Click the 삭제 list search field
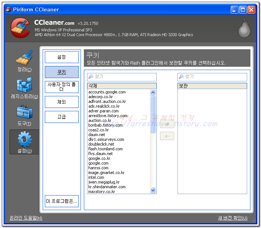 (x=122, y=77)
